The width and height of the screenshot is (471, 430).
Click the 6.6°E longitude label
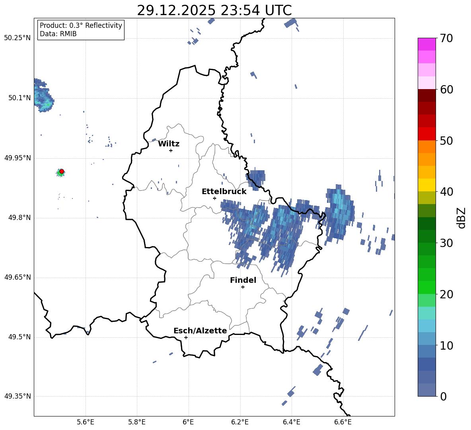[x=343, y=422]
